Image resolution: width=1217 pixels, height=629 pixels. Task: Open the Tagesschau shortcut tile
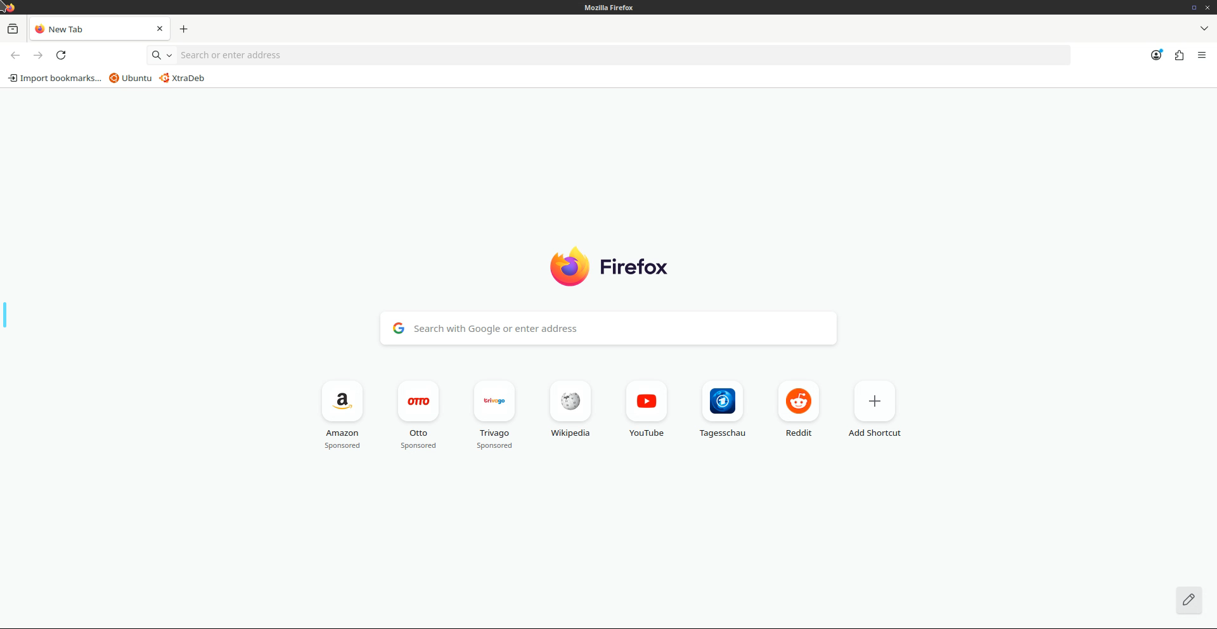pyautogui.click(x=722, y=401)
